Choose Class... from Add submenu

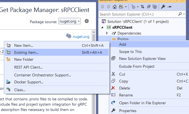point(57,90)
